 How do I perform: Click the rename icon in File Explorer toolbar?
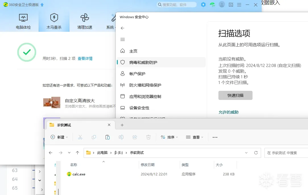121,137
